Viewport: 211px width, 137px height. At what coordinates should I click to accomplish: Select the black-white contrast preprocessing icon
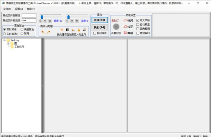tap(67, 30)
